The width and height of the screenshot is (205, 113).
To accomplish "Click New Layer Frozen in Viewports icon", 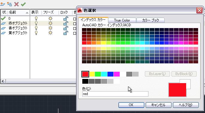I will click(10, 4).
